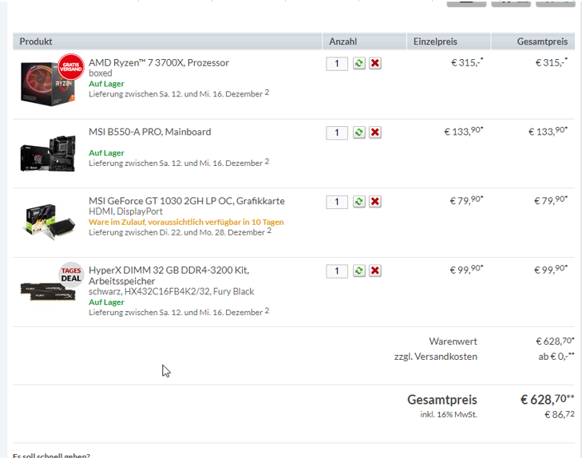Screen dimensions: 582x458
Task: Click 'Auf Lager' status under HyperX
Action: (106, 302)
